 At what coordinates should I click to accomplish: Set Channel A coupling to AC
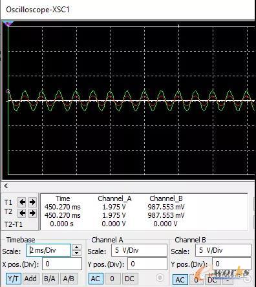[x=96, y=279]
